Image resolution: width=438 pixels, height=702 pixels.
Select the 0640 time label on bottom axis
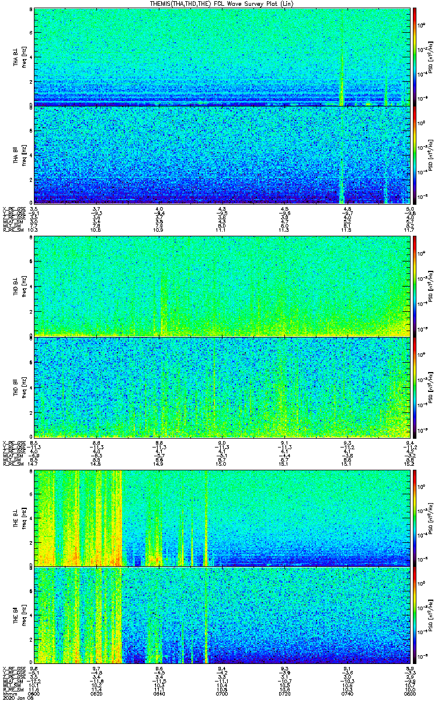(x=159, y=694)
